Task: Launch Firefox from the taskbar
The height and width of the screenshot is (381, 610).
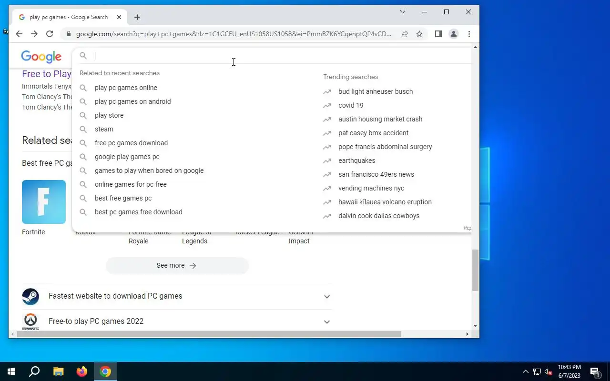Action: [x=82, y=371]
